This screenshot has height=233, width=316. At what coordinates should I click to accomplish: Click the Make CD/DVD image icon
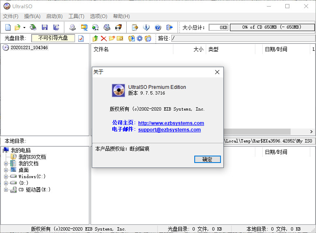coord(73,27)
